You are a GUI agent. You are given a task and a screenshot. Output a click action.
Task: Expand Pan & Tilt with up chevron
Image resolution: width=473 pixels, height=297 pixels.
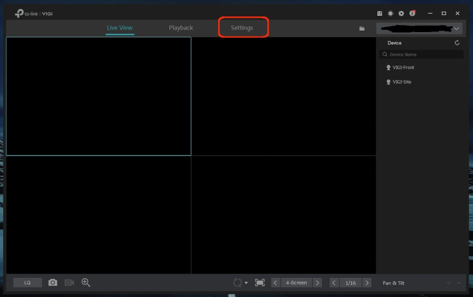[x=459, y=283]
